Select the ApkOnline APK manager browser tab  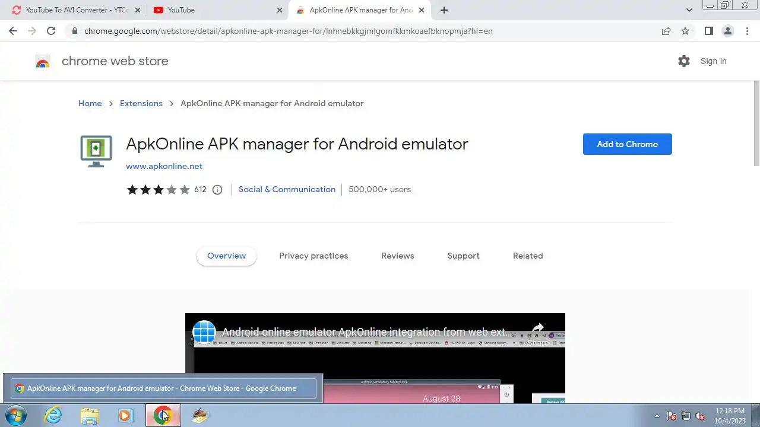point(360,10)
